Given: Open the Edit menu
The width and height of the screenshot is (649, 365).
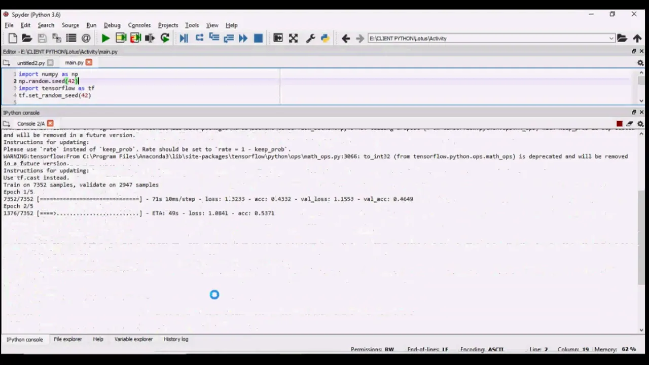Looking at the screenshot, I should tap(25, 25).
